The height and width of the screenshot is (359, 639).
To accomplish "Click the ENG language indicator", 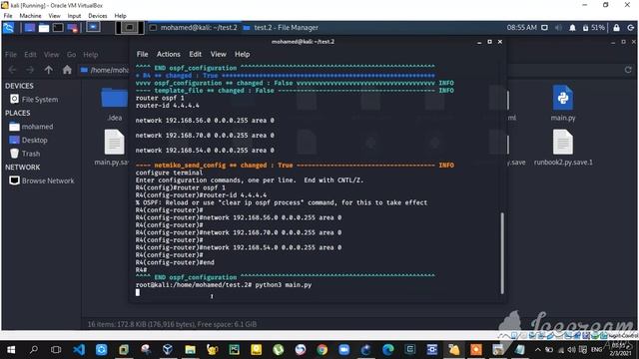I will point(596,350).
